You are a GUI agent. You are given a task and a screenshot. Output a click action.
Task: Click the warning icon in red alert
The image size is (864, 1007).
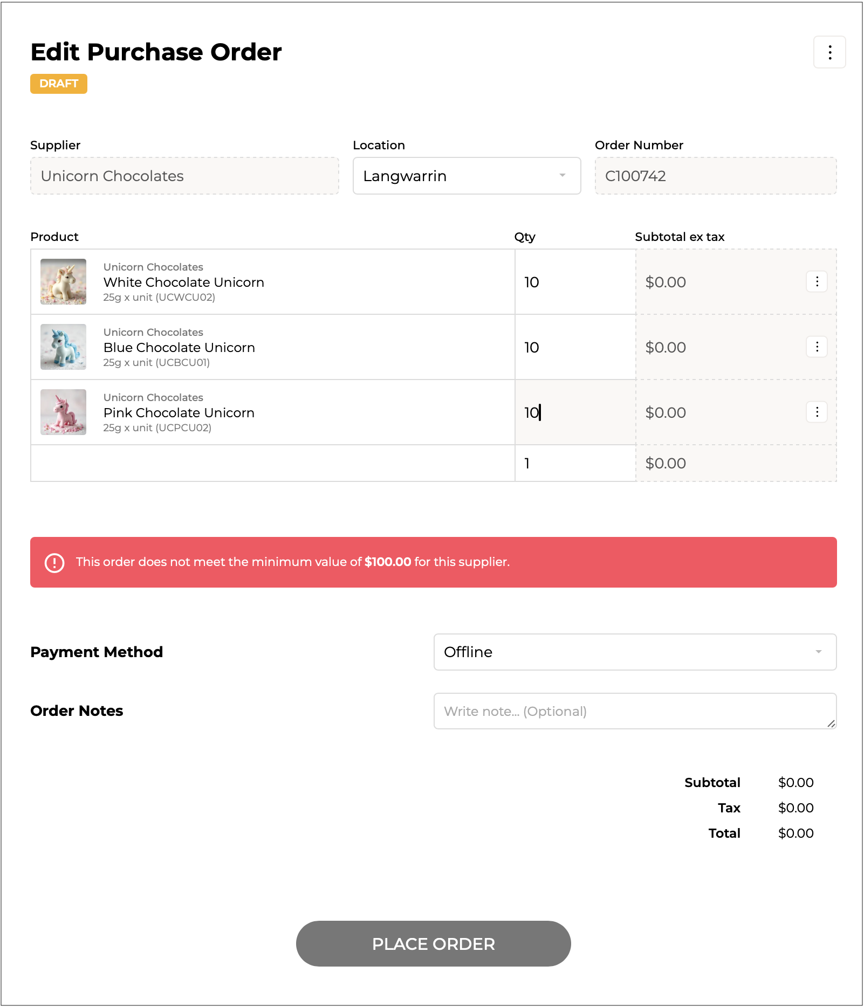pos(54,562)
